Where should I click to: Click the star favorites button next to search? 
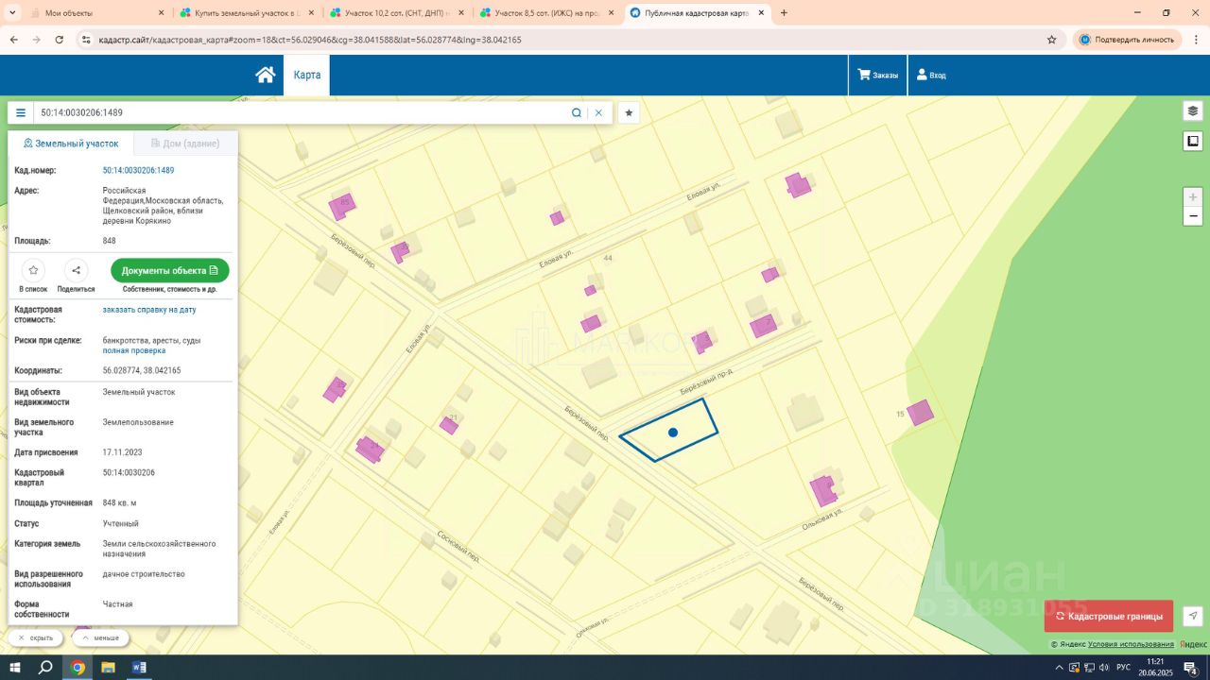click(629, 112)
